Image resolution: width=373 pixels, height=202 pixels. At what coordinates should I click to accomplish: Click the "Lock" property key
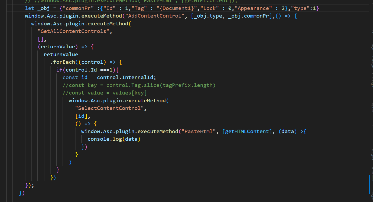click(210, 8)
